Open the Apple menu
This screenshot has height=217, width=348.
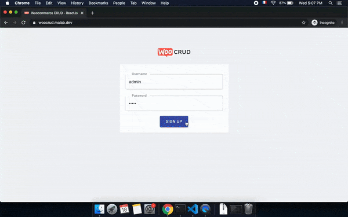pyautogui.click(x=8, y=3)
